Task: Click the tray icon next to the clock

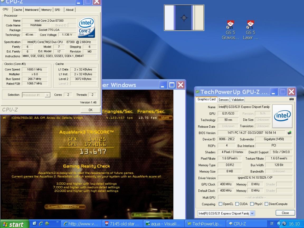Action: [x=284, y=224]
